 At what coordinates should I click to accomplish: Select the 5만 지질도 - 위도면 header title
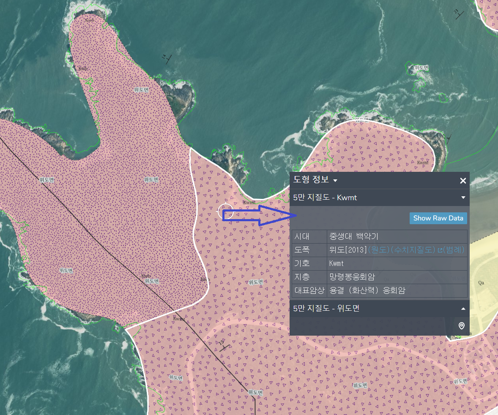326,308
